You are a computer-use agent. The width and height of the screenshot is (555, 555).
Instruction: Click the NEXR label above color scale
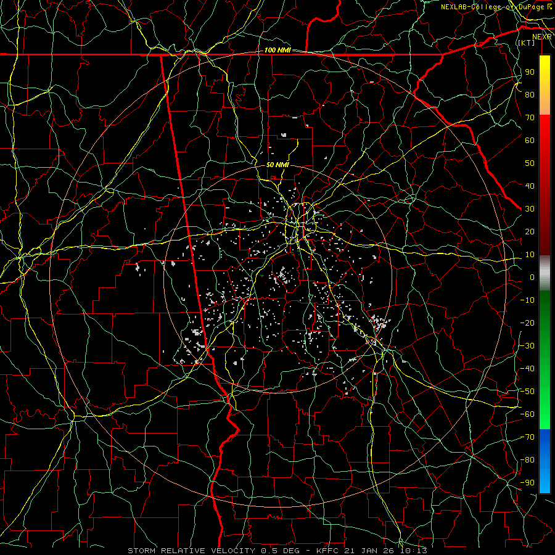[x=541, y=37]
